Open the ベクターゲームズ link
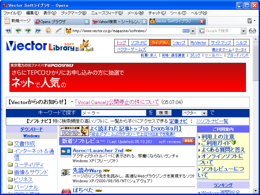The width and height of the screenshot is (260, 195). coord(131,49)
